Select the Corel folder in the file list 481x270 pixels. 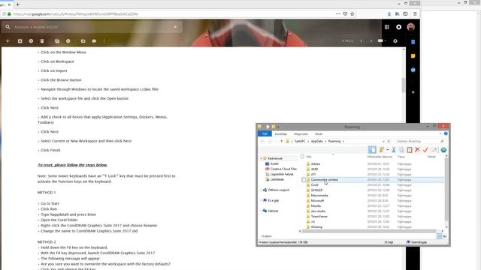(314, 185)
